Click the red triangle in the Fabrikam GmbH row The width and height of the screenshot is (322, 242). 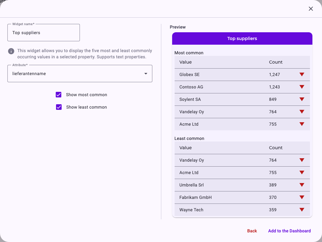(302, 197)
